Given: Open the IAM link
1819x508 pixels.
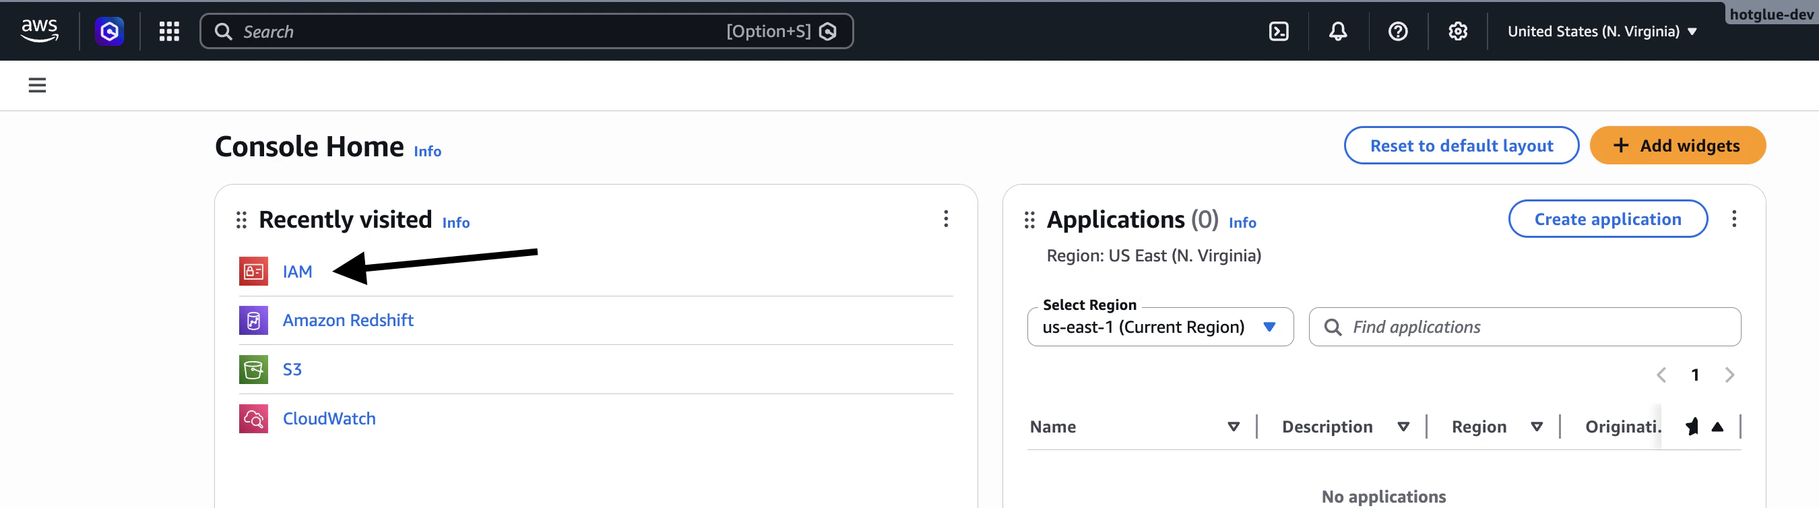Looking at the screenshot, I should [297, 272].
